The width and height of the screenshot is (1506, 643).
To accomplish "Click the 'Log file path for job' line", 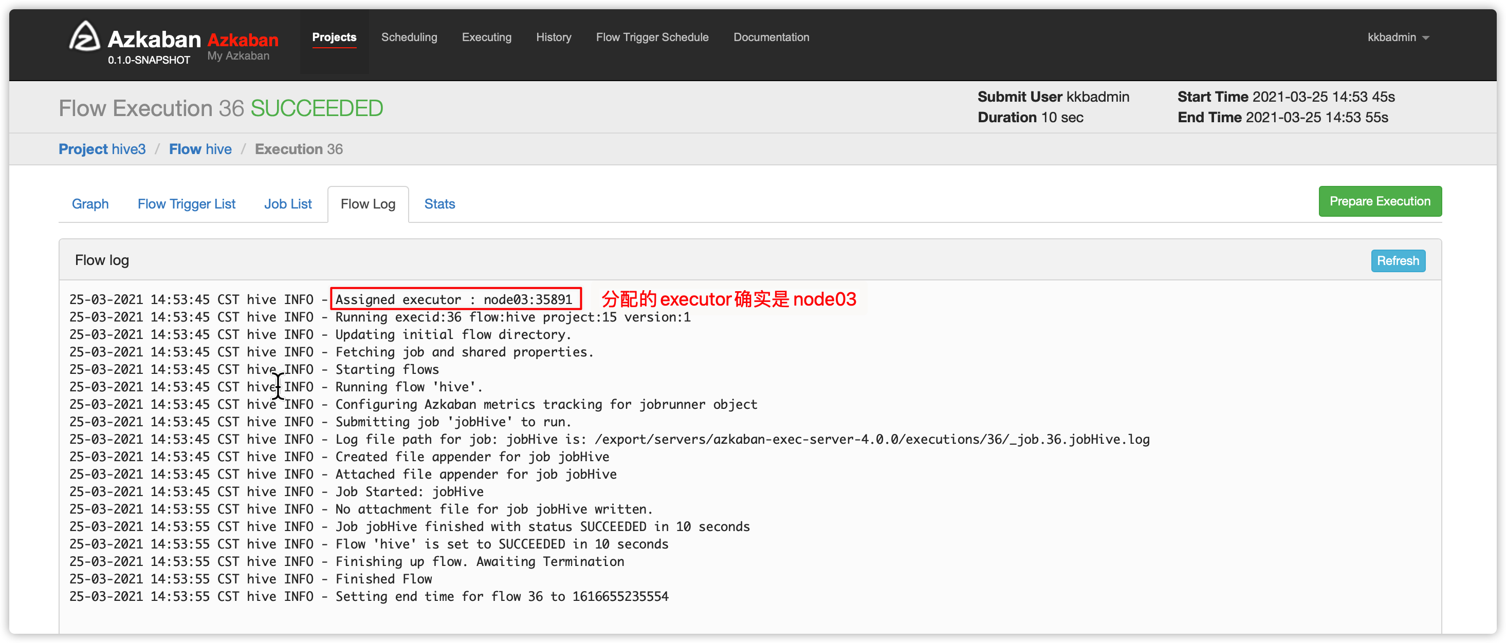I will point(609,440).
